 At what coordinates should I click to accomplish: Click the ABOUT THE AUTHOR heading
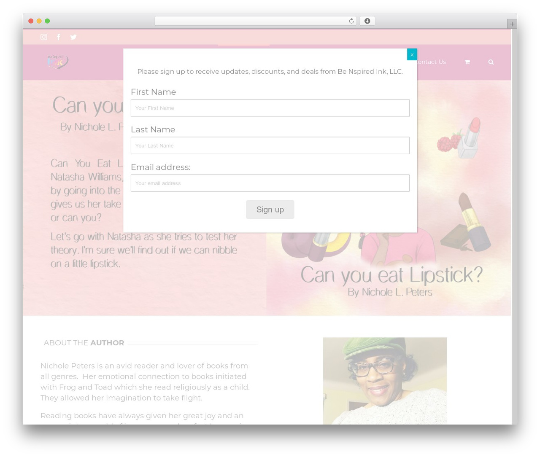pyautogui.click(x=84, y=343)
